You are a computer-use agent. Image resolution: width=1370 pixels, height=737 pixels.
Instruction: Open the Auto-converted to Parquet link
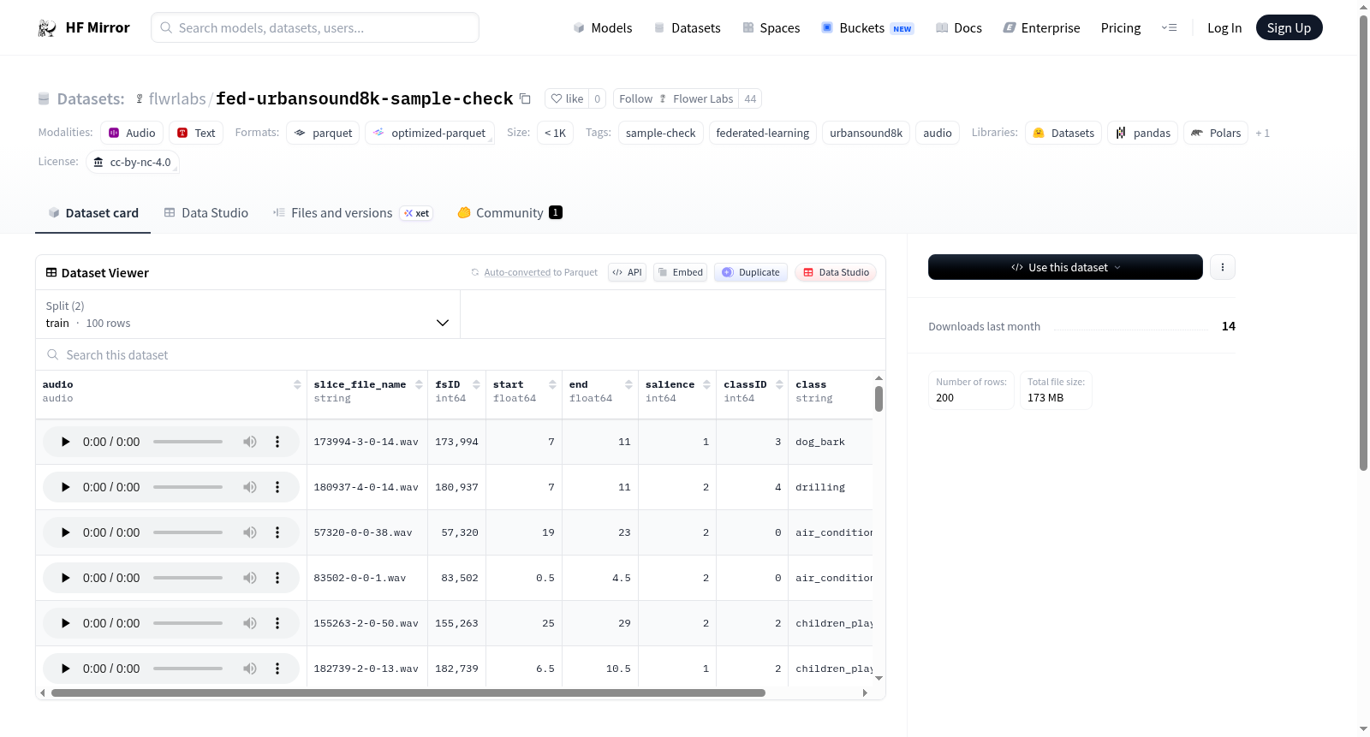[x=517, y=272]
